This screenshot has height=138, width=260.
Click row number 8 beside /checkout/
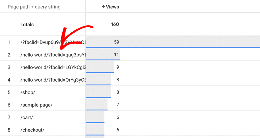[9, 130]
